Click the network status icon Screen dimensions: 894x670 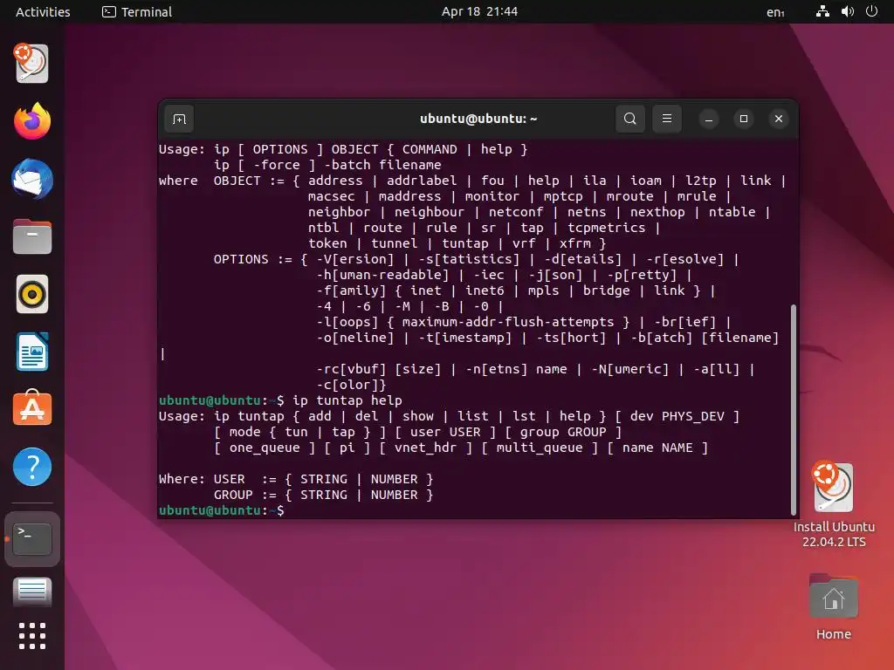(822, 11)
